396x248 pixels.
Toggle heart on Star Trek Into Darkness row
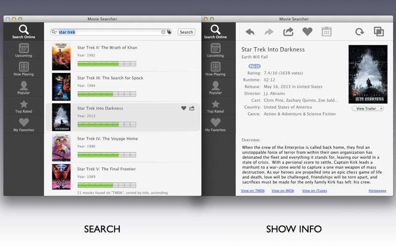[184, 108]
